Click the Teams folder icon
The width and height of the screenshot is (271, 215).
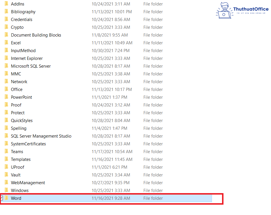(x=6, y=151)
